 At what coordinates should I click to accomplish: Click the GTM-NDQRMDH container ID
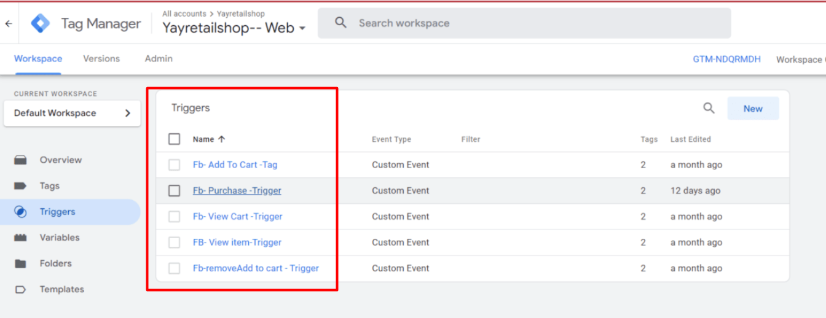726,60
